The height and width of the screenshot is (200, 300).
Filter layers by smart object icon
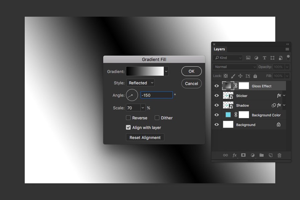pyautogui.click(x=281, y=58)
